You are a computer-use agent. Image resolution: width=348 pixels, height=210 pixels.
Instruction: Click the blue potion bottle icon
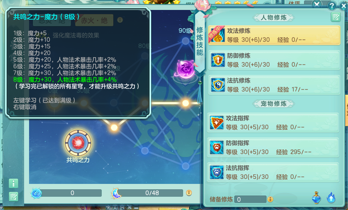(x=316, y=198)
